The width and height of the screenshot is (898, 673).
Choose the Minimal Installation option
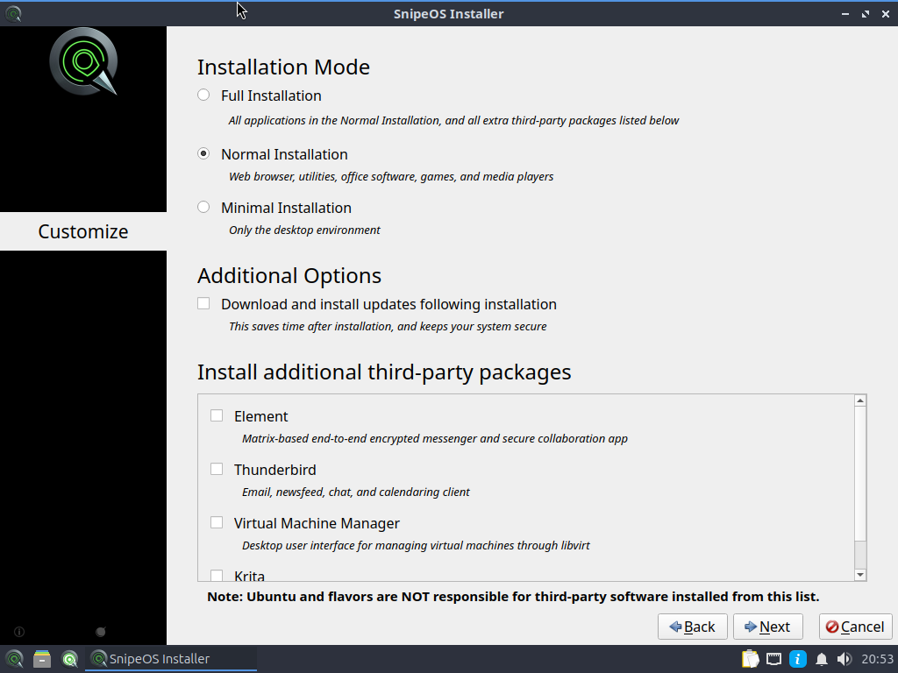(x=203, y=207)
